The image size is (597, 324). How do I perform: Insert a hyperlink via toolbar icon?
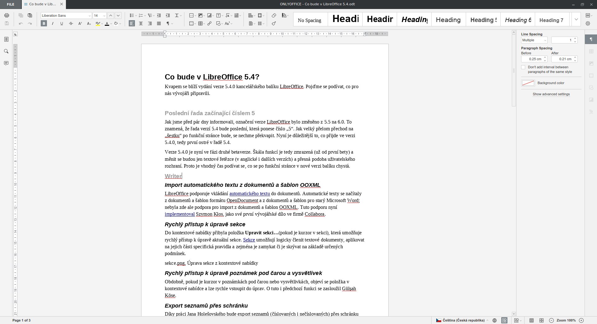coord(210,24)
